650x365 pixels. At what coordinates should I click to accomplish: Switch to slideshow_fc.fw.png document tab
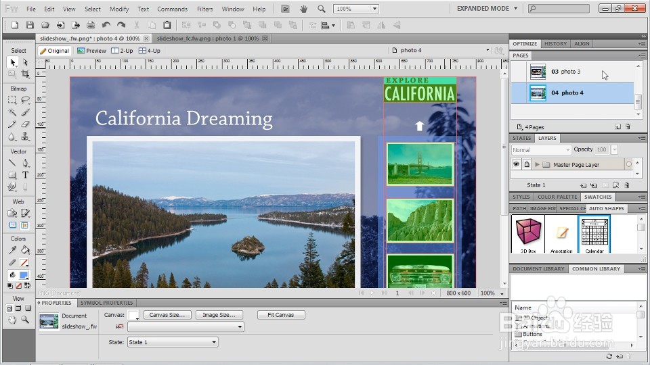[208, 38]
